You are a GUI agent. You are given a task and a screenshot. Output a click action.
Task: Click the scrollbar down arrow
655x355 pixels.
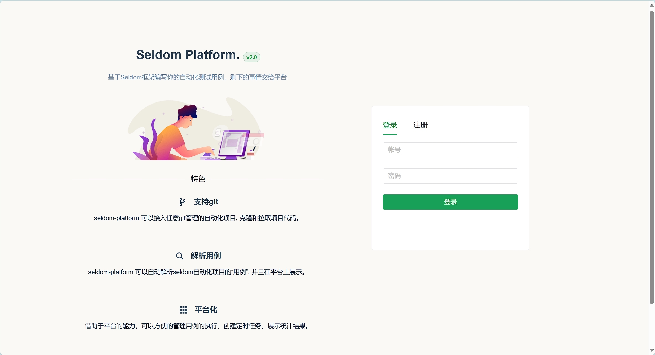tap(652, 350)
